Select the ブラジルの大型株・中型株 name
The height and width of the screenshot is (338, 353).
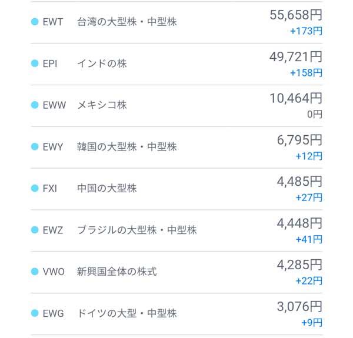coord(136,230)
